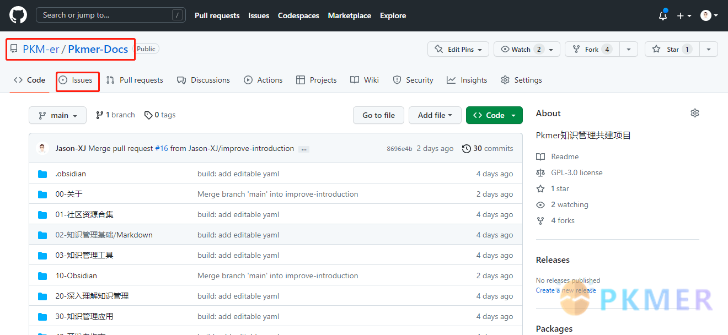Viewport: 728px width, 335px height.
Task: Click the 01-社区资源合集 folder icon
Action: [42, 215]
